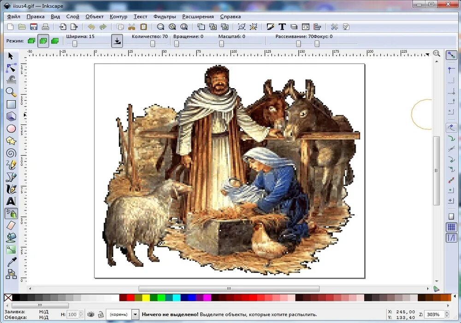Select the Tweak tool

[x=11, y=80]
